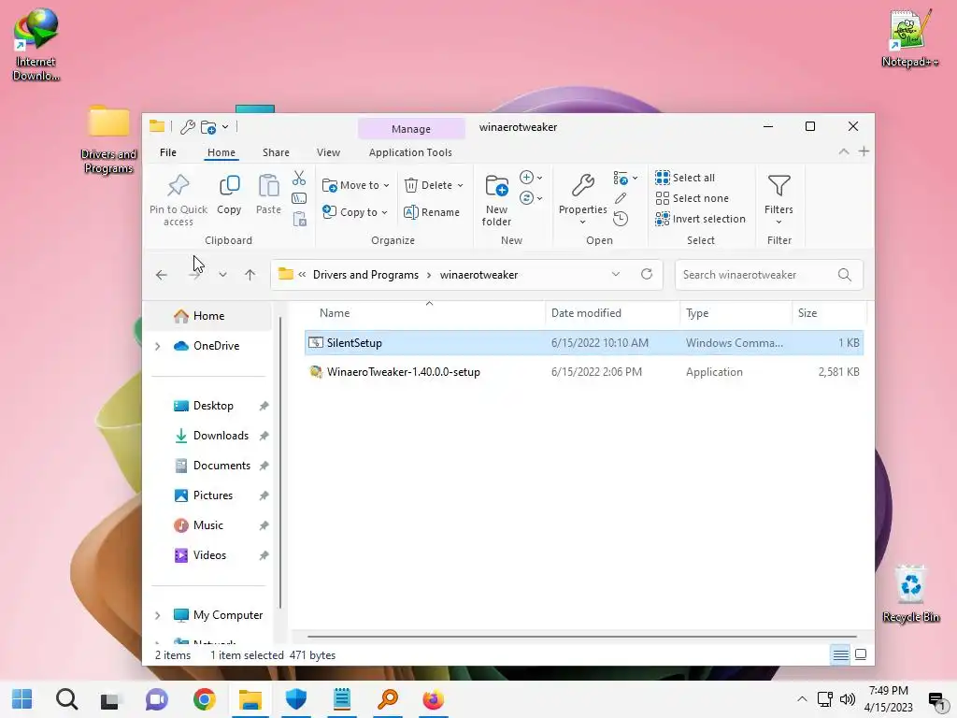Click the quick access new folder icon in title bar
The height and width of the screenshot is (718, 957).
208,127
